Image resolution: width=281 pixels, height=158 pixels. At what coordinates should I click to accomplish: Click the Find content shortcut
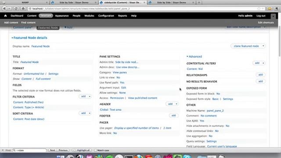pos(28,22)
